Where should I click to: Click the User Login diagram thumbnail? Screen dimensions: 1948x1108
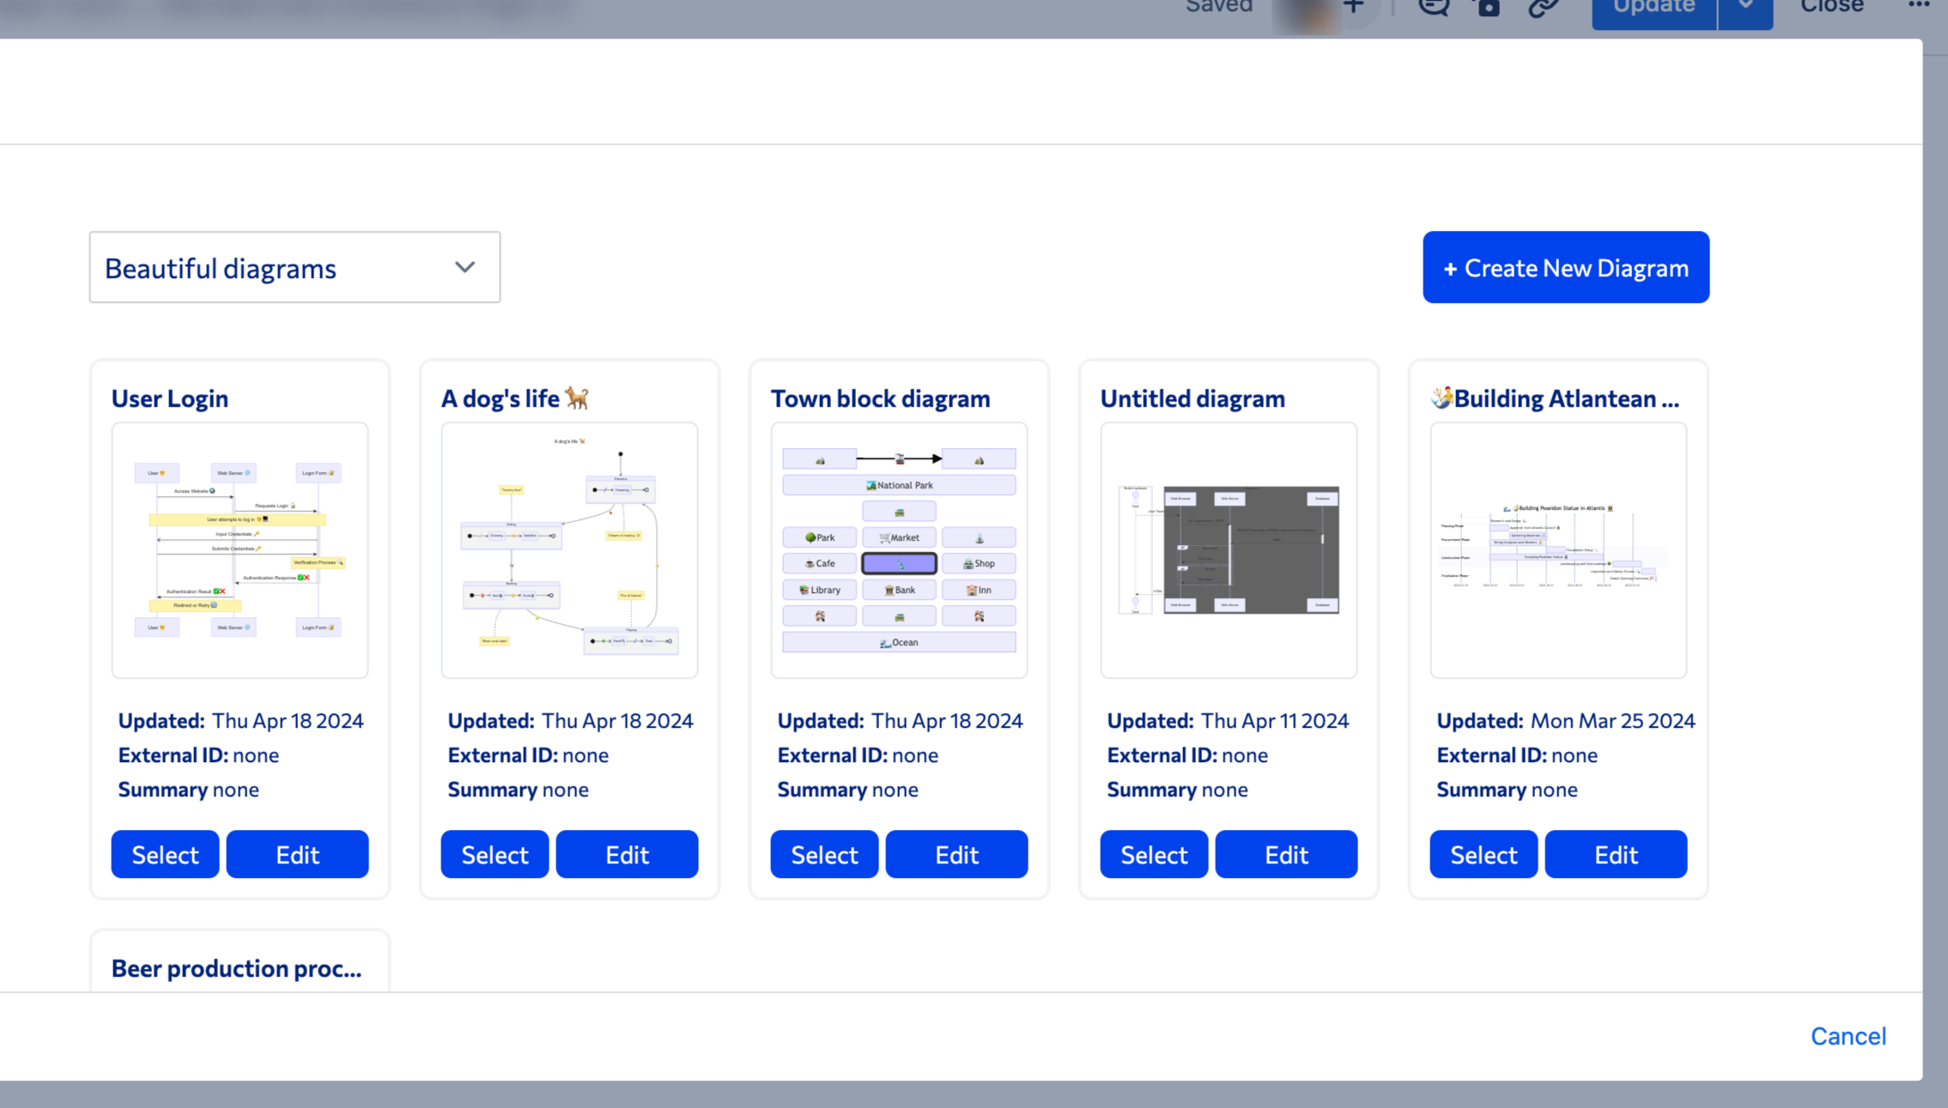239,549
